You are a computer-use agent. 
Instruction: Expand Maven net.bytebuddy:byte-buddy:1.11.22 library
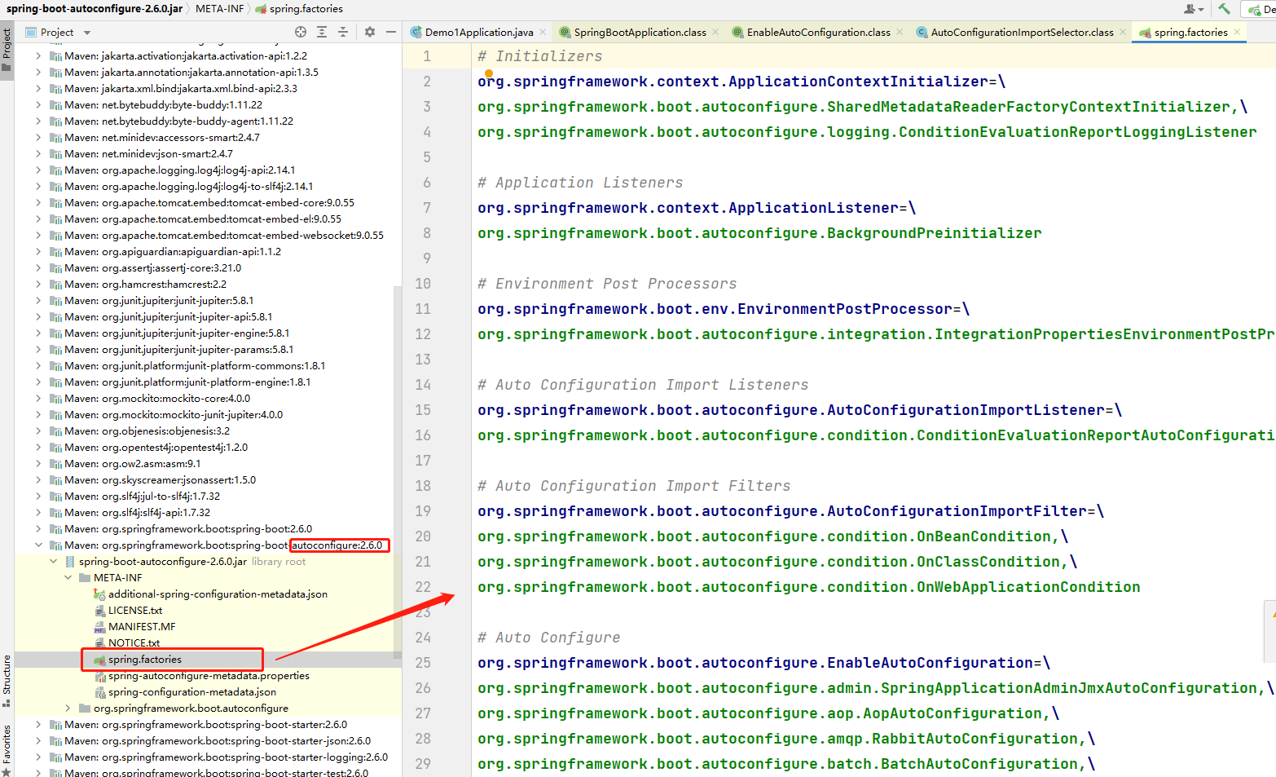tap(38, 104)
